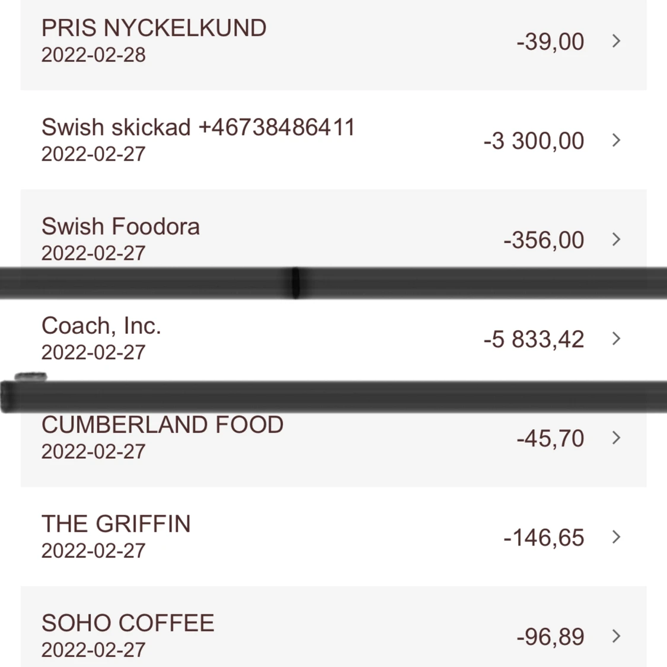Open the CUMBERLAND FOOD transaction title
The image size is (667, 667).
(x=162, y=425)
